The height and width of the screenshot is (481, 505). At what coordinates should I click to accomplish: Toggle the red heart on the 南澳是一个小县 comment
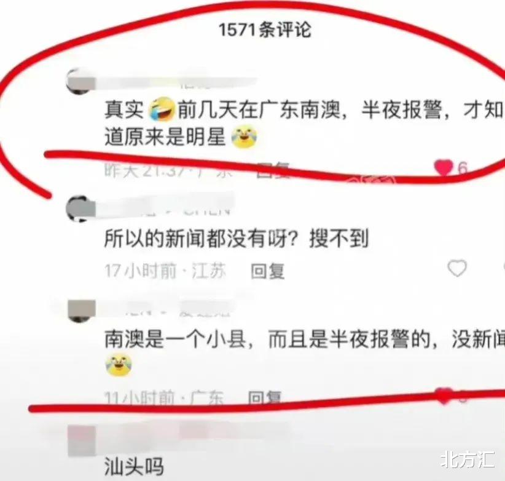click(444, 396)
